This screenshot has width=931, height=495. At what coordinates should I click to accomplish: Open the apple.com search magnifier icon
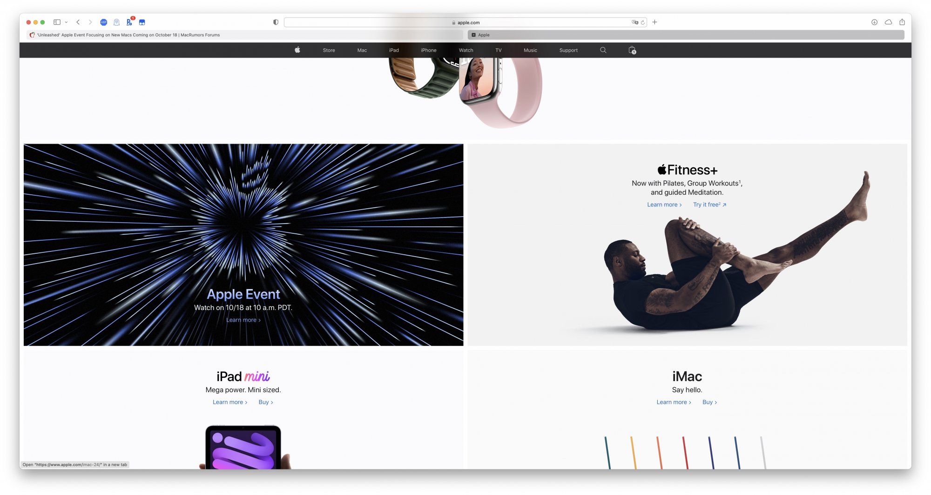603,50
